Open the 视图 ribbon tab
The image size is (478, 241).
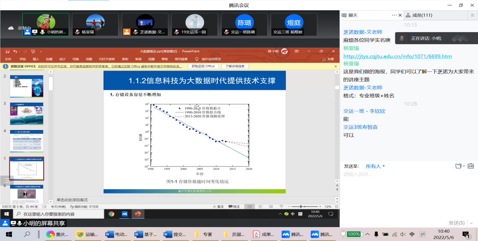(151, 59)
